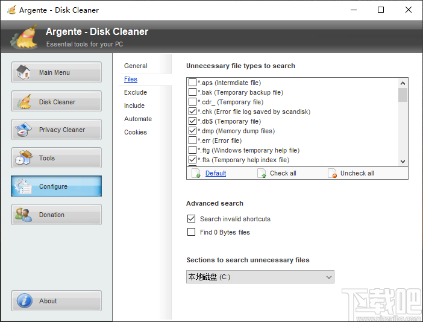Enable Find 0 Bytes files
The image size is (423, 322).
pyautogui.click(x=191, y=232)
